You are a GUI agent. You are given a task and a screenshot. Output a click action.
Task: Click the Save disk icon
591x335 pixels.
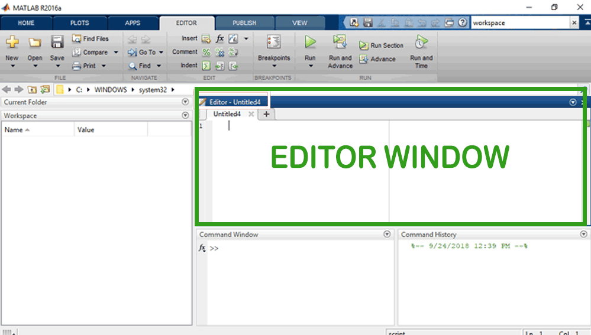(x=57, y=43)
